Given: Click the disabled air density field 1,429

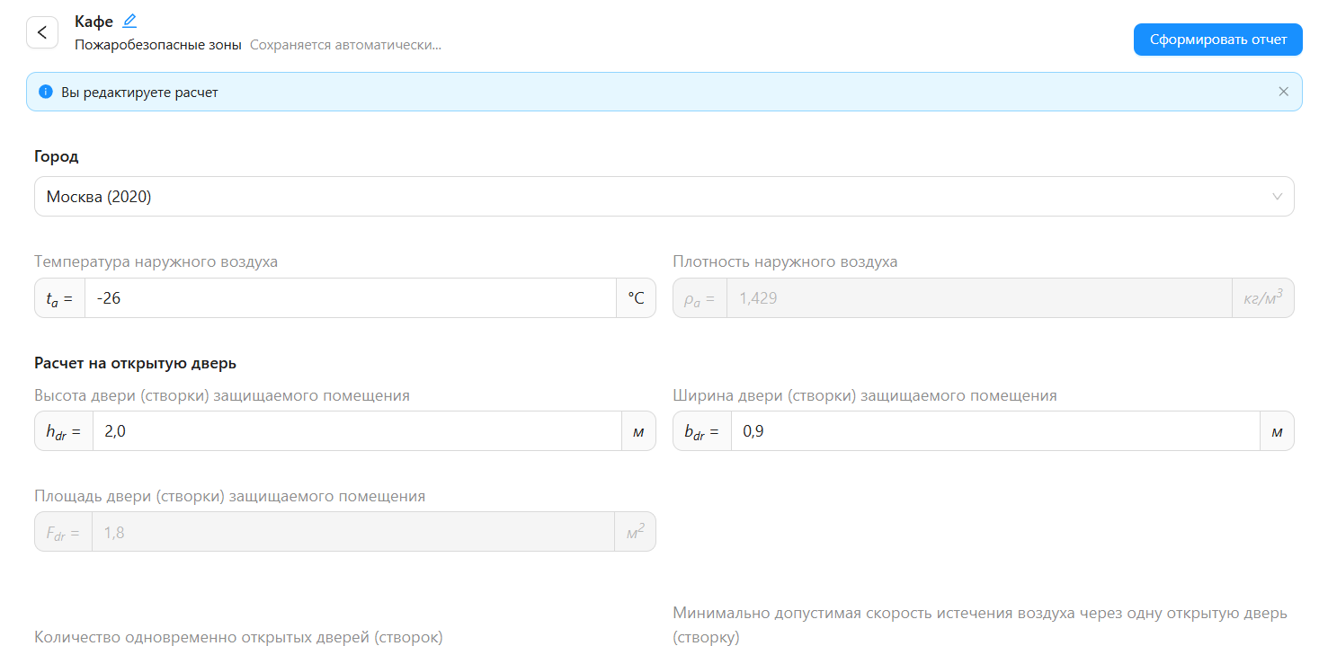Looking at the screenshot, I should pos(978,298).
